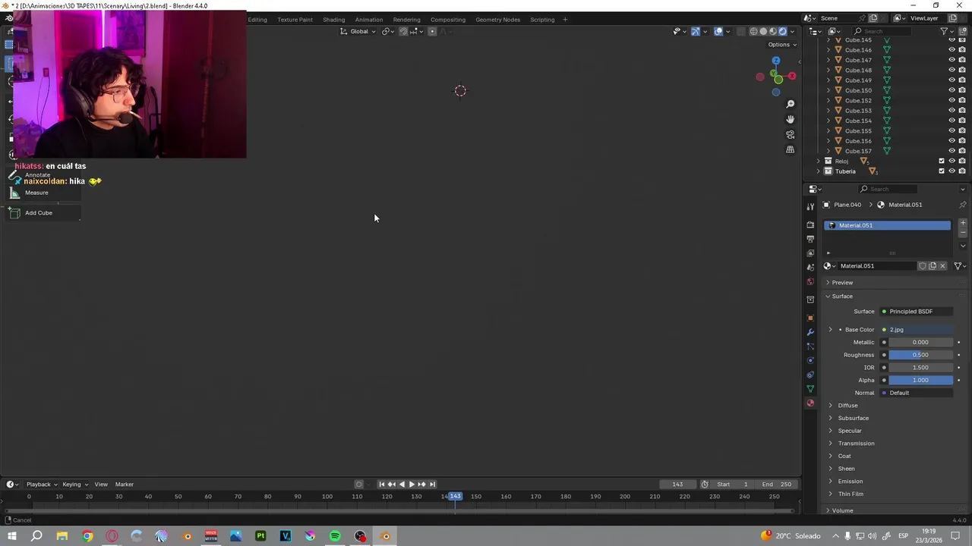Open the Object properties tab icon
Screen dimensions: 972x546
(810, 318)
